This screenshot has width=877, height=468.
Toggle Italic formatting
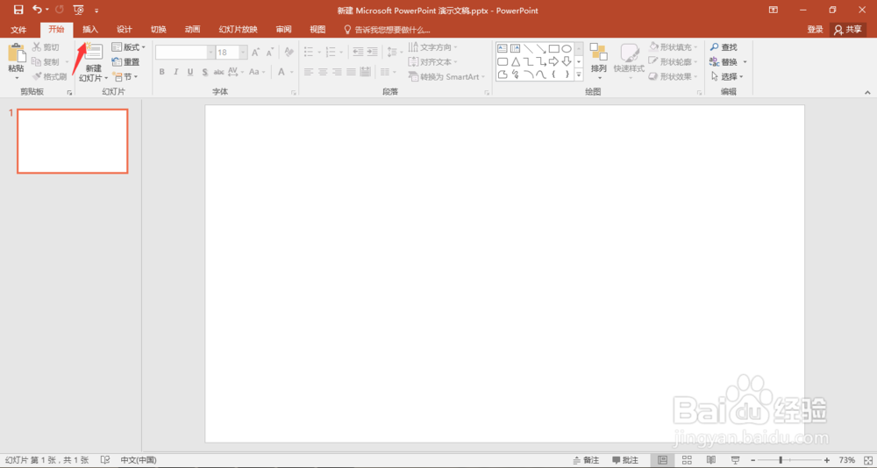pyautogui.click(x=175, y=72)
